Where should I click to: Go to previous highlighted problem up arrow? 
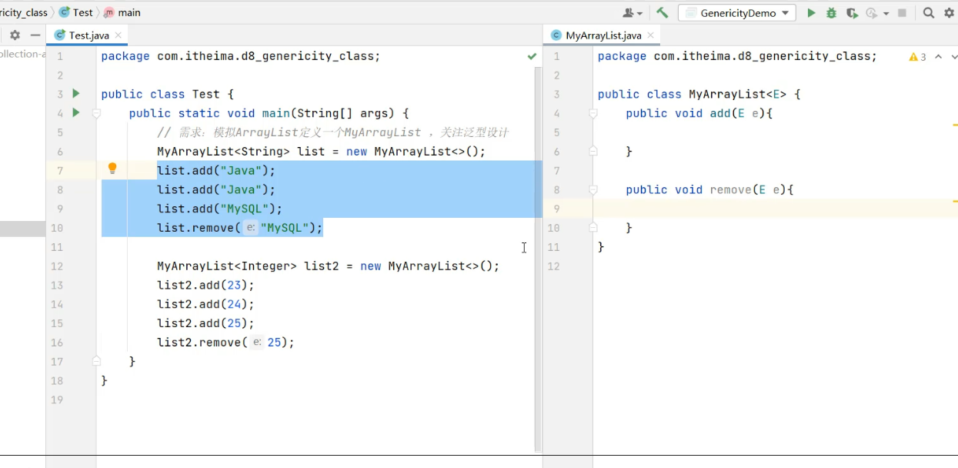pos(938,57)
